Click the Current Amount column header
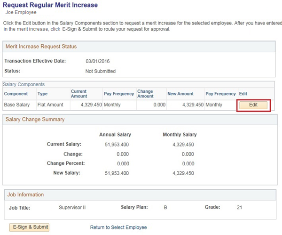Screen dimensions: 282x235 coord(79,93)
